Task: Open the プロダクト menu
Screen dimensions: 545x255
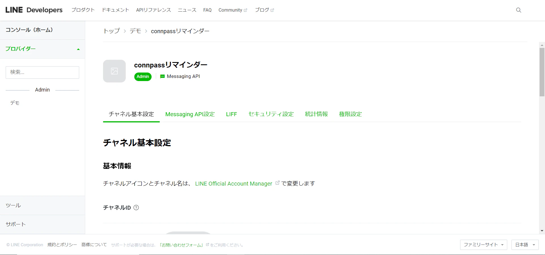Action: tap(83, 10)
